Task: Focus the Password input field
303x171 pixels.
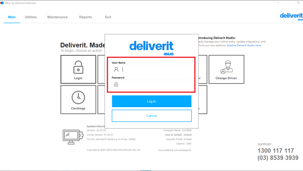Action: click(151, 84)
